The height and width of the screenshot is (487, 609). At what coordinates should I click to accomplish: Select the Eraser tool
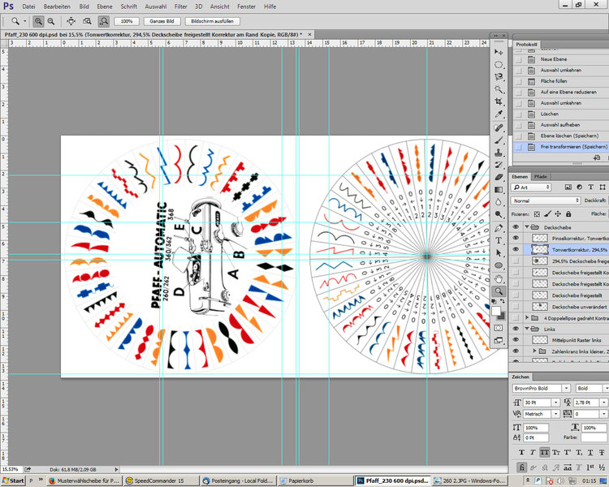pos(499,178)
